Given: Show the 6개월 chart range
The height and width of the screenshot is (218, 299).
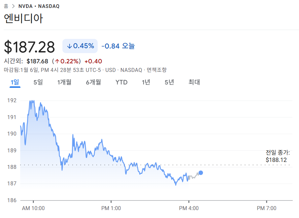Looking at the screenshot, I should (x=93, y=82).
